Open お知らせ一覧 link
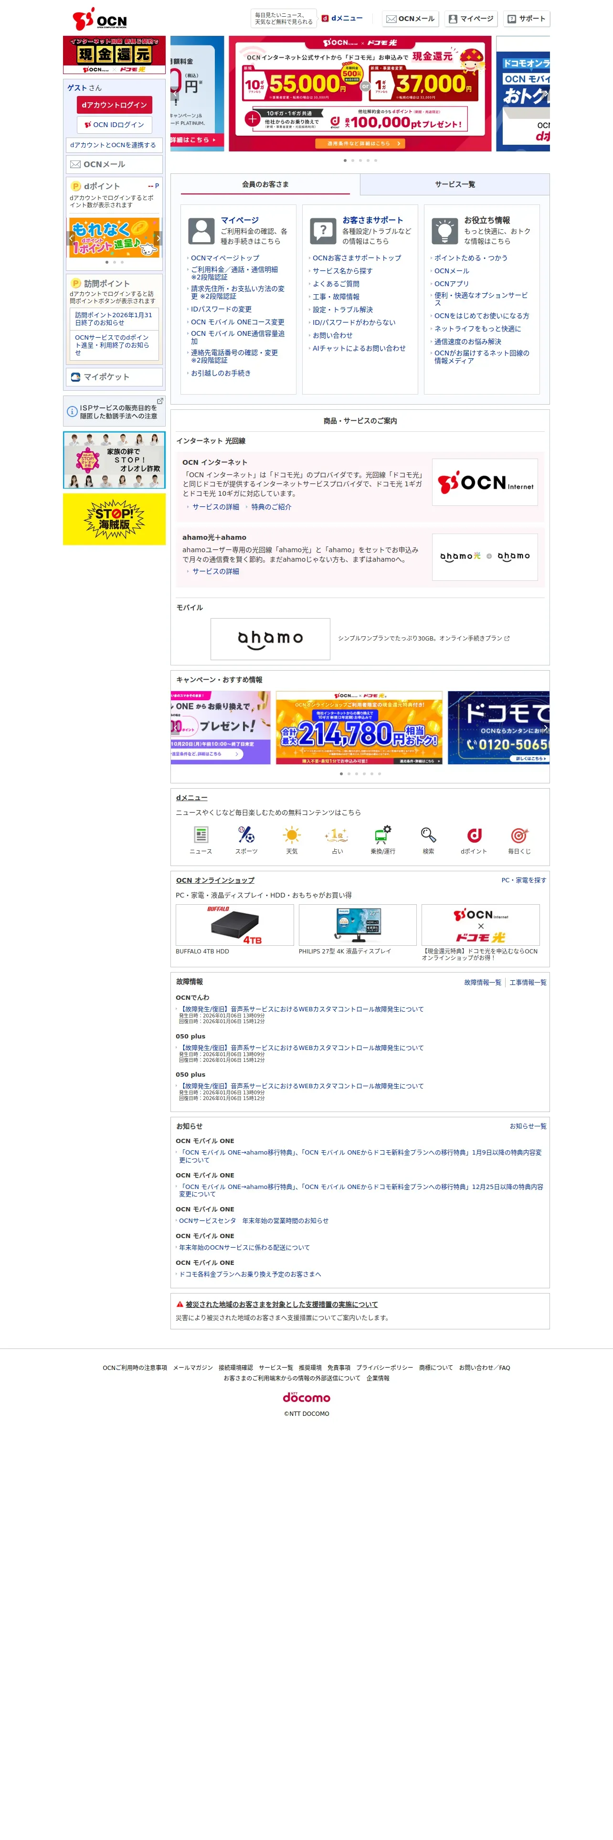 pyautogui.click(x=528, y=1126)
